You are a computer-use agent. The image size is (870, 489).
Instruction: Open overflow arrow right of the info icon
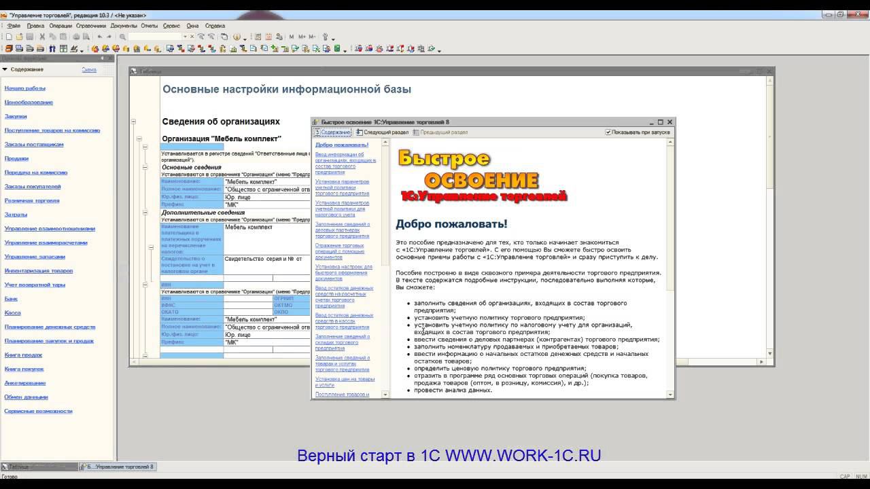[x=245, y=38]
